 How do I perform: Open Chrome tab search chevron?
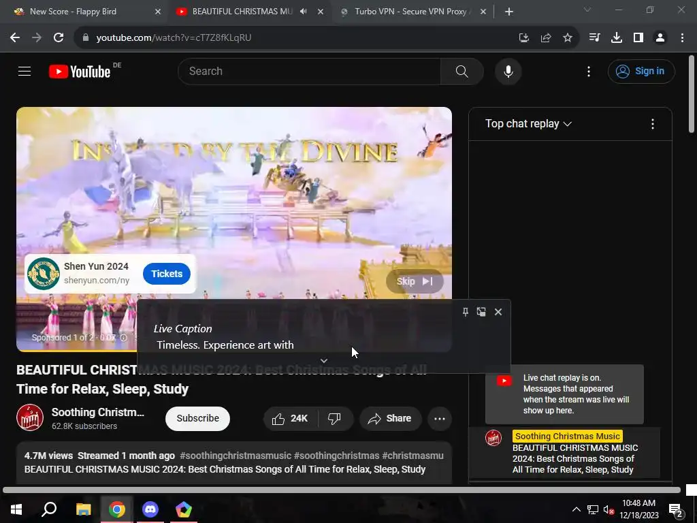tap(587, 10)
